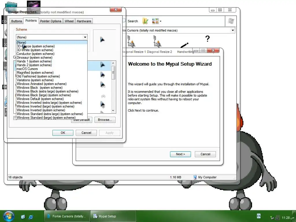Image resolution: width=296 pixels, height=222 pixels.
Task: Click the Browse... button
Action: click(x=105, y=120)
